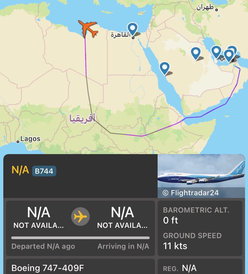Click the purple Africa continent label
The width and height of the screenshot is (248, 274).
coord(82,118)
